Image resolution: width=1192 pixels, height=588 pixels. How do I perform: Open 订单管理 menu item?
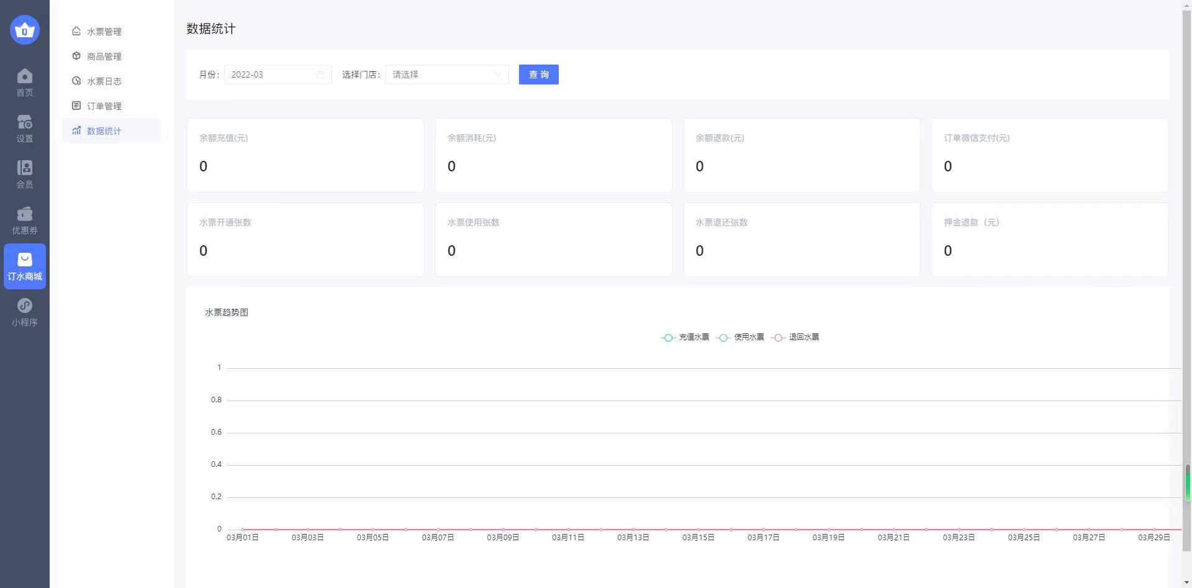[104, 106]
